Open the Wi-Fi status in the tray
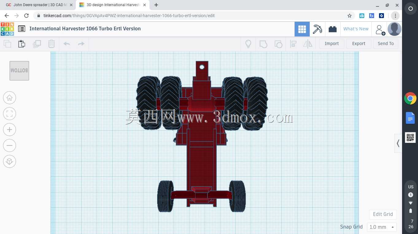 (411, 203)
